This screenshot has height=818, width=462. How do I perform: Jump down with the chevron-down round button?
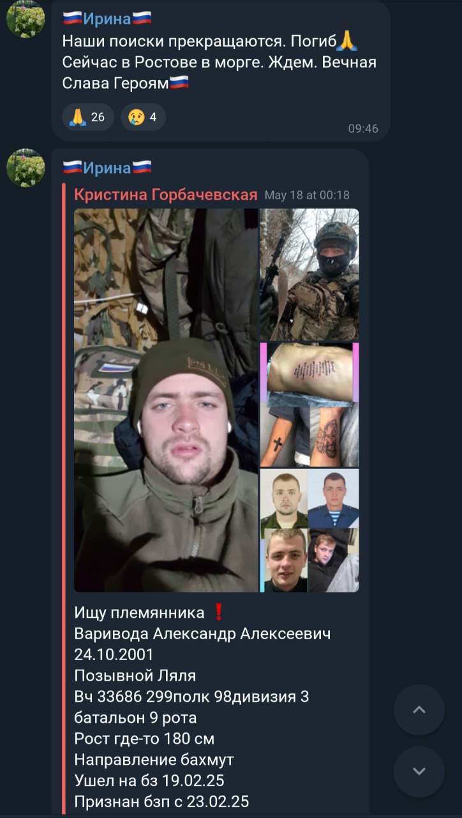(x=419, y=772)
